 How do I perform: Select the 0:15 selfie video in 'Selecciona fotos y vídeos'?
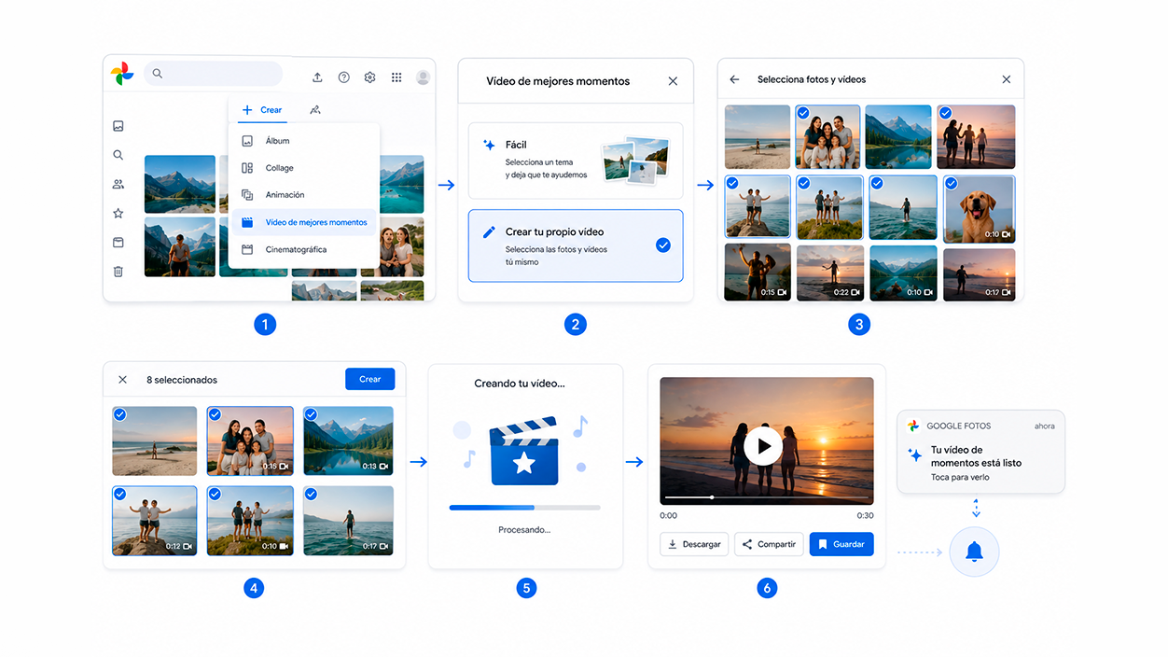tap(758, 273)
